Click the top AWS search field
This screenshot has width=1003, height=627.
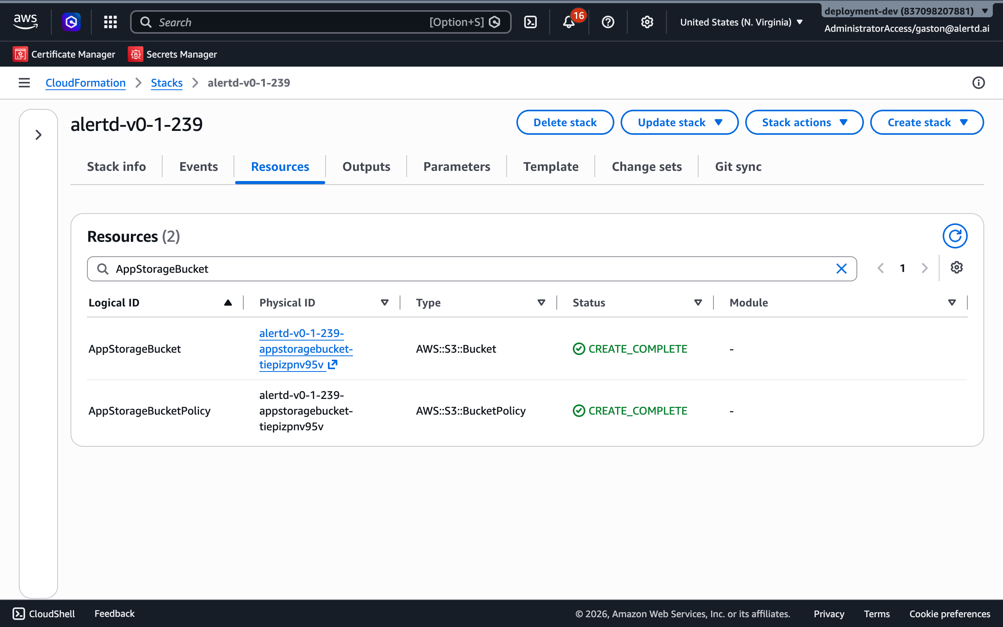(320, 22)
